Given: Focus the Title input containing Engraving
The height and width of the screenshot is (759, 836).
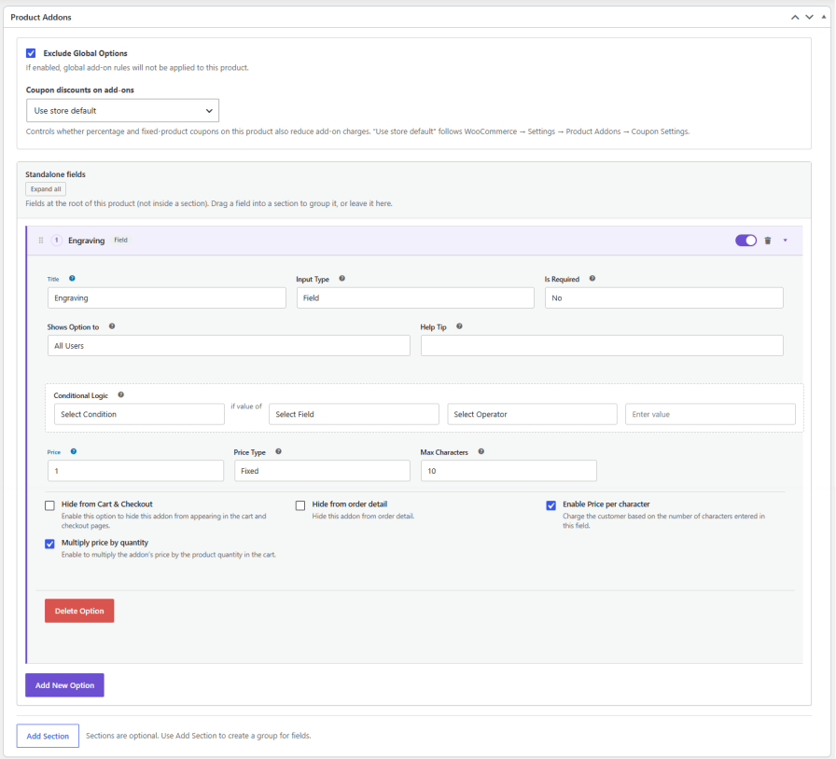Looking at the screenshot, I should [167, 298].
